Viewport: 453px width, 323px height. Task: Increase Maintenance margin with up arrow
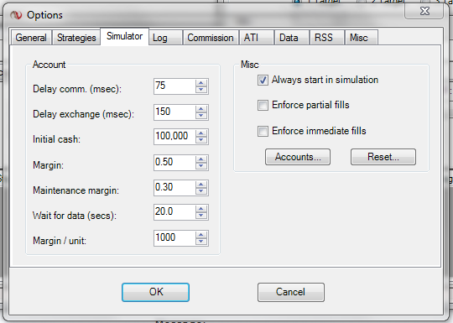coord(201,184)
